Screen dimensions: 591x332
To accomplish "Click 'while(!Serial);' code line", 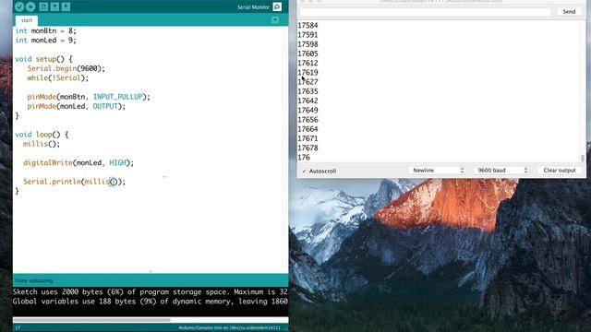I will [x=57, y=77].
